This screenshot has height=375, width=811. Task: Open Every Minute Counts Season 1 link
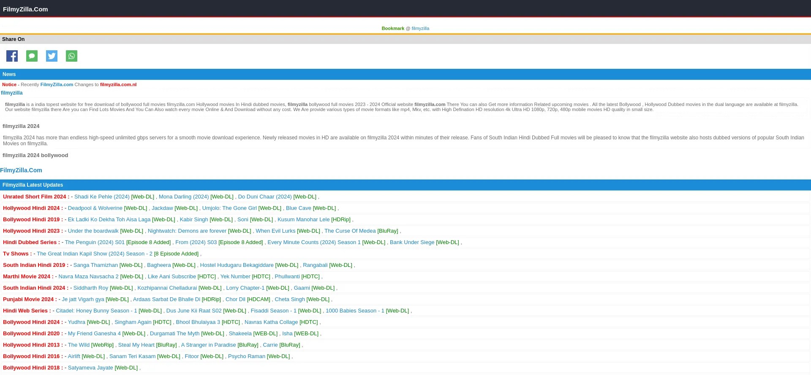pos(314,242)
